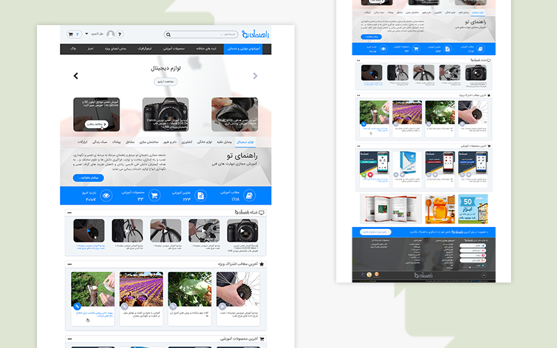Image resolution: width=557 pixels, height=348 pixels.
Task: Click the مطالعه مطلب button on iPhone card
Action: [96, 125]
